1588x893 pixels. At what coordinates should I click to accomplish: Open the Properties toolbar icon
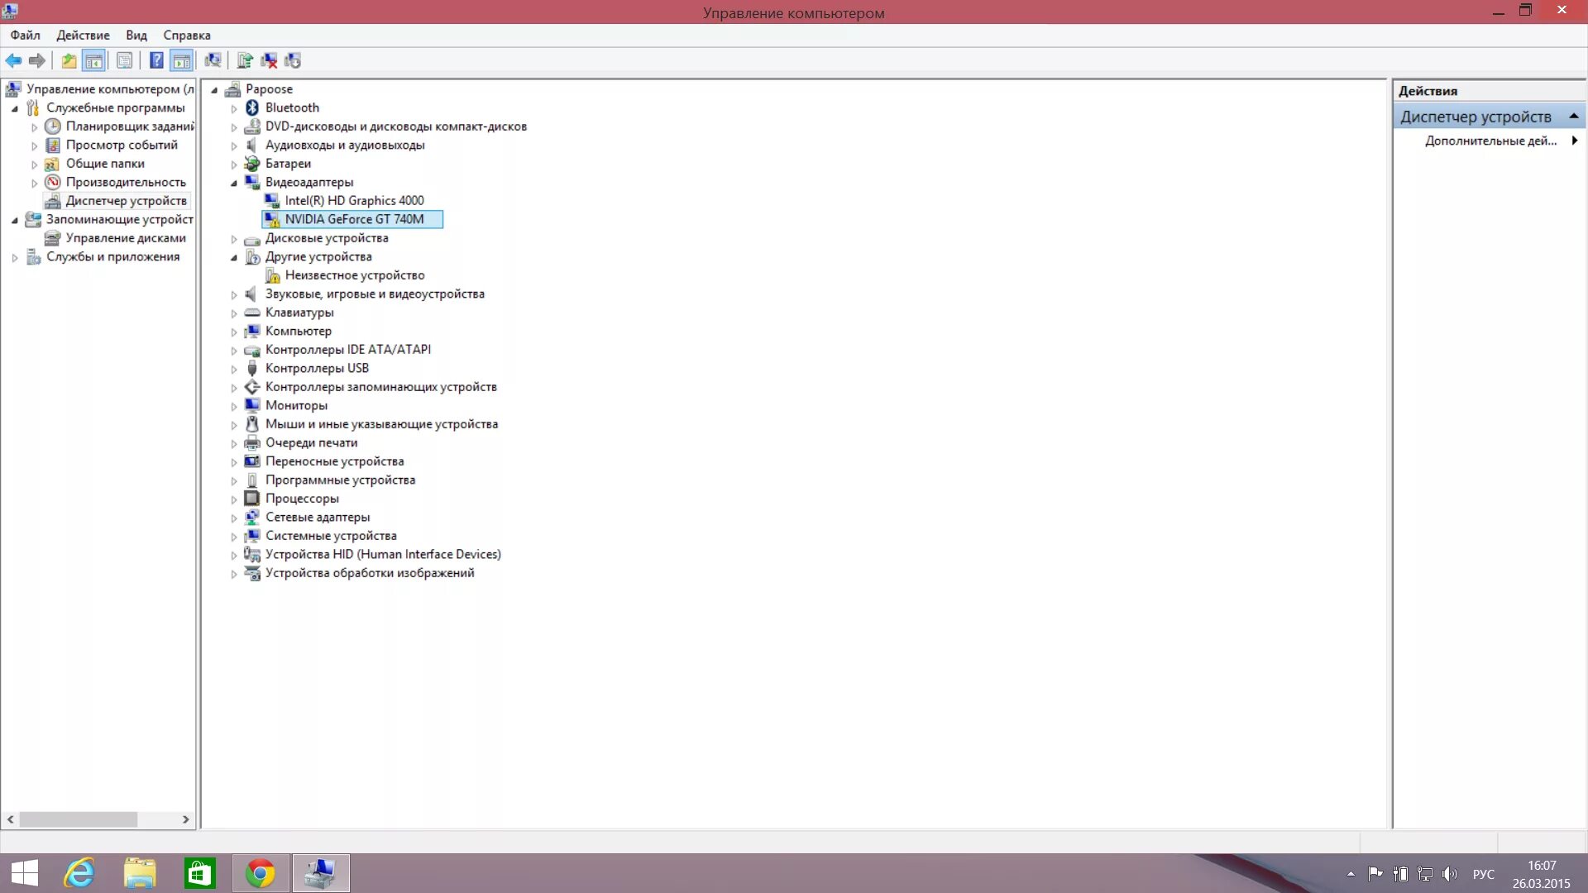tap(124, 60)
